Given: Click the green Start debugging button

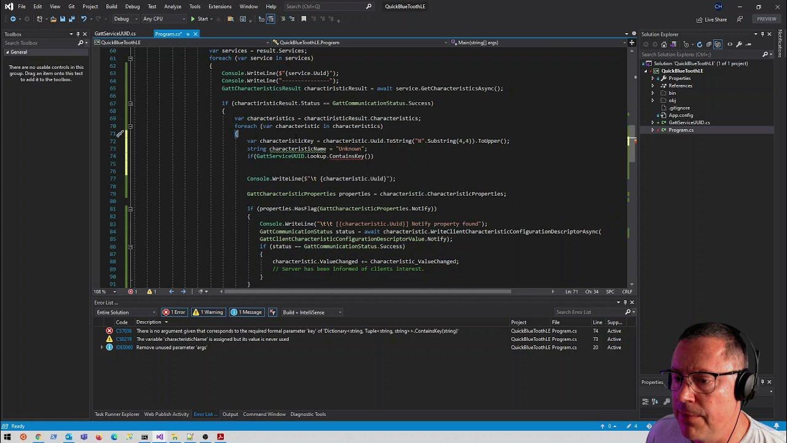Looking at the screenshot, I should click(x=199, y=19).
